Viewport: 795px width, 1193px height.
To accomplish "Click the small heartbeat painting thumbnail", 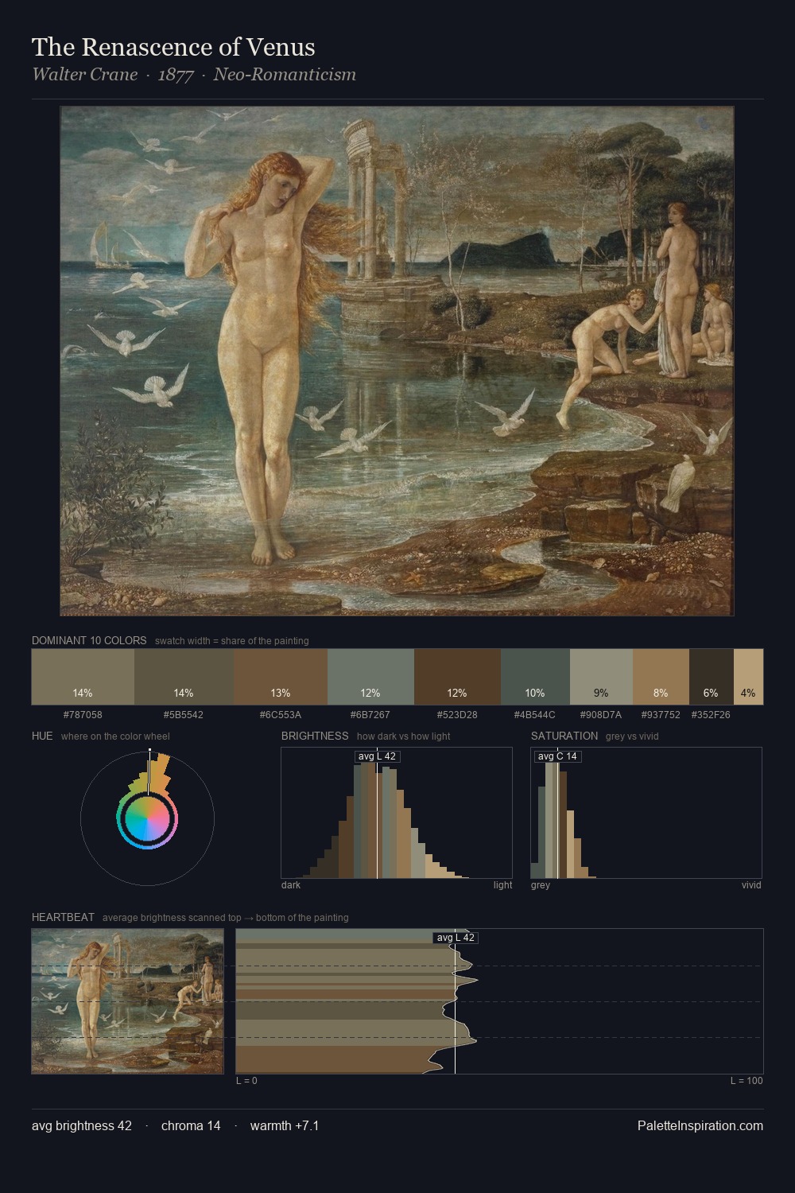I will (x=127, y=1001).
